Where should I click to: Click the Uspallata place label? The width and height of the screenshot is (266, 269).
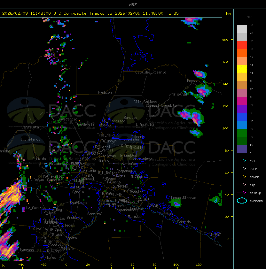click(x=30, y=127)
